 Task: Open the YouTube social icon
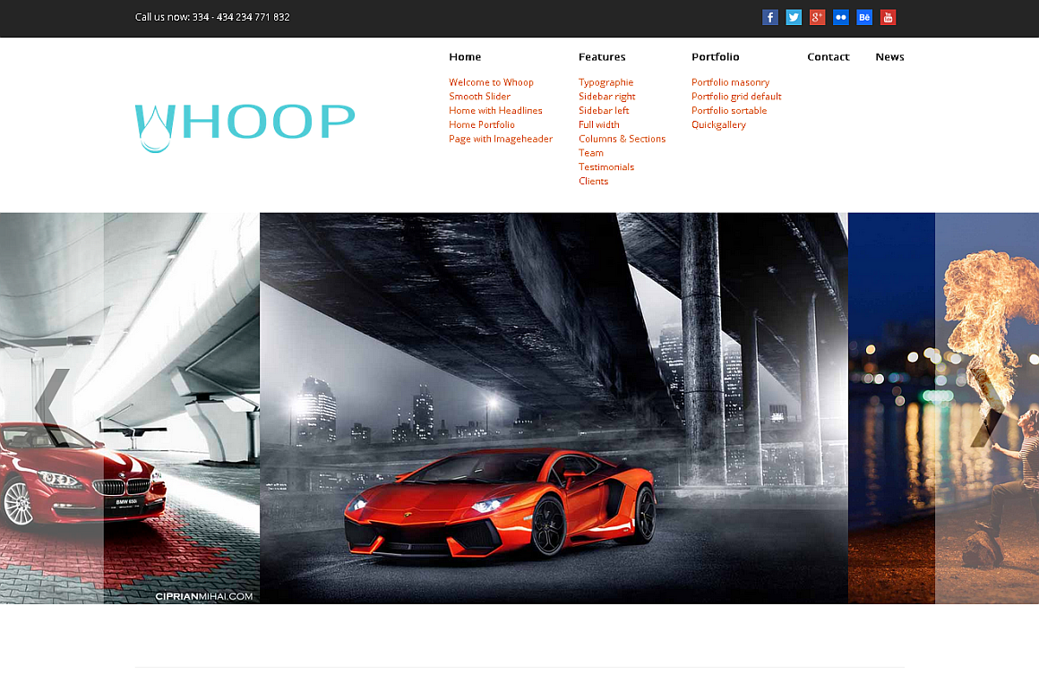pyautogui.click(x=888, y=17)
